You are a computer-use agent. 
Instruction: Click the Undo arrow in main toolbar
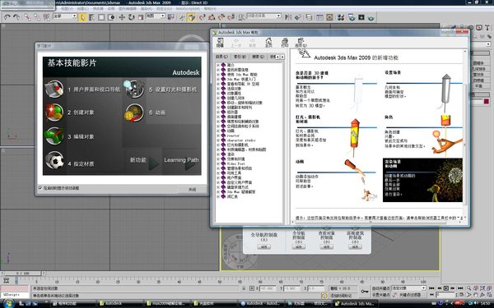[x=7, y=17]
